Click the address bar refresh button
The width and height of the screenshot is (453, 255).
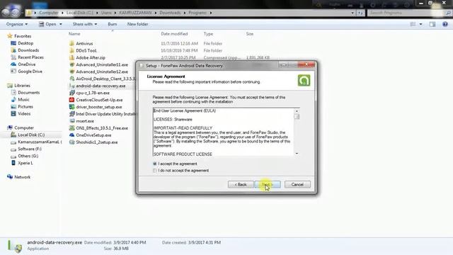point(360,13)
